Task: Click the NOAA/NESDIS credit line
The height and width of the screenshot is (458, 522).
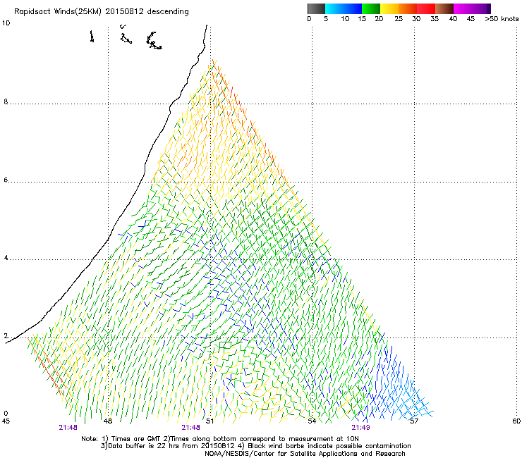Action: [x=305, y=453]
